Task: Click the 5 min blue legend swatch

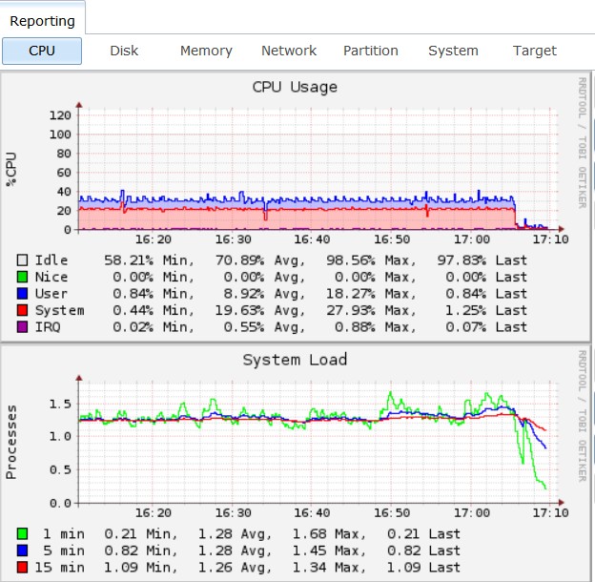Action: coord(22,551)
